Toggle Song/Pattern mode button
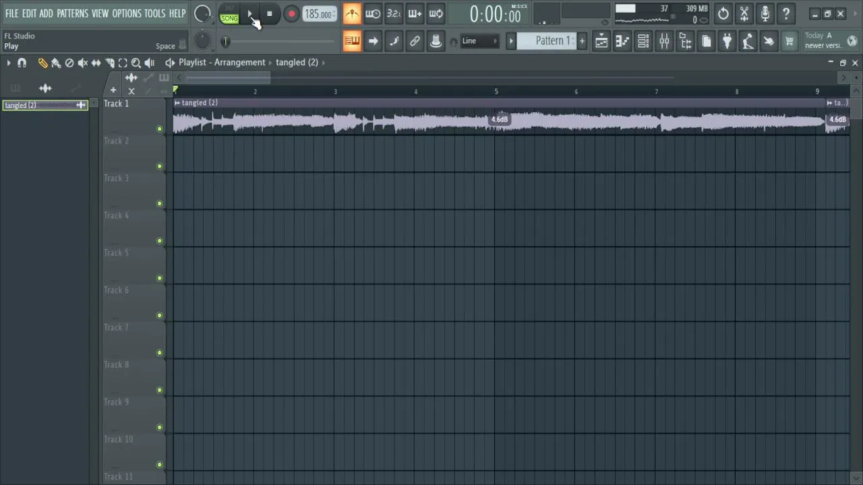Image resolution: width=863 pixels, height=485 pixels. tap(229, 15)
